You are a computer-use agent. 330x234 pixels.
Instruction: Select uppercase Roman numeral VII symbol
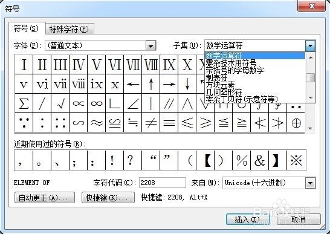[x=132, y=65]
